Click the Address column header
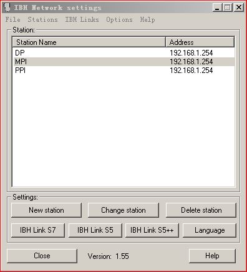The height and width of the screenshot is (272, 247). click(x=200, y=42)
